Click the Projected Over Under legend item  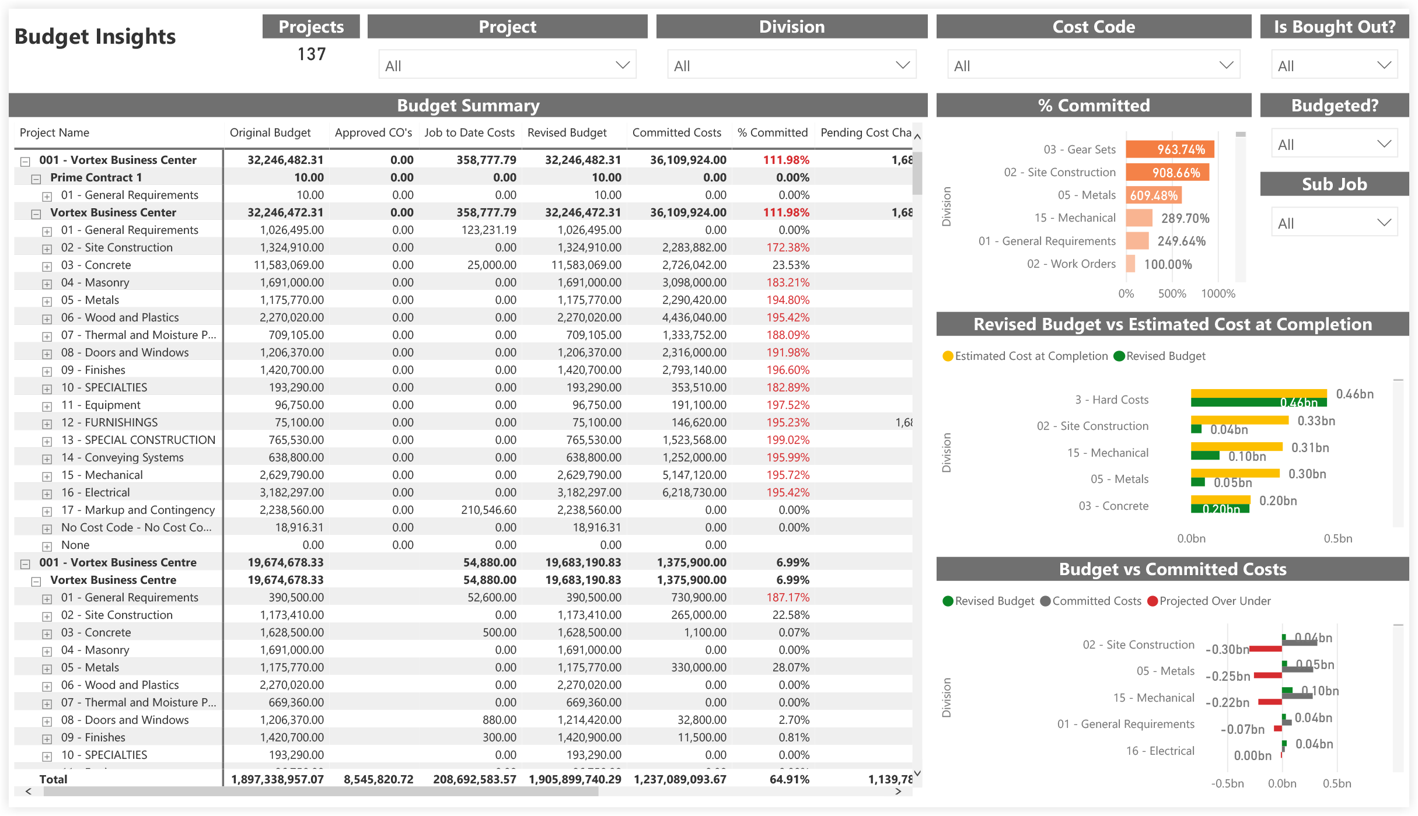click(1209, 601)
